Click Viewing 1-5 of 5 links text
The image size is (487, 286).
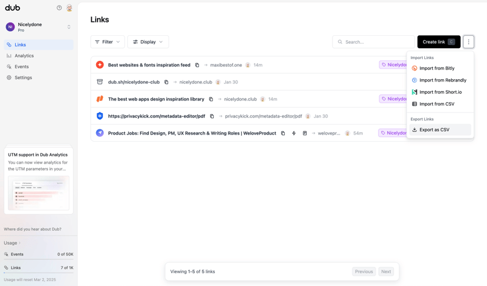pos(192,271)
